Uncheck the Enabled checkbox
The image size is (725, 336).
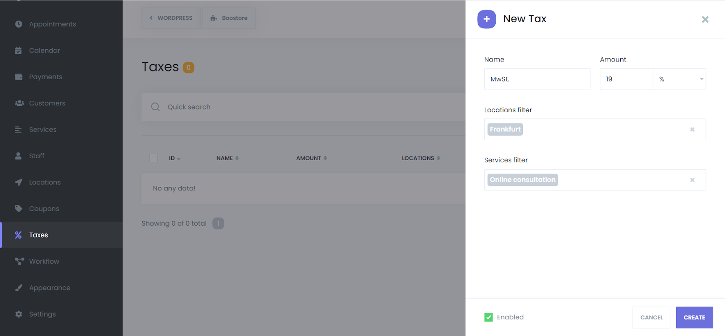[488, 317]
